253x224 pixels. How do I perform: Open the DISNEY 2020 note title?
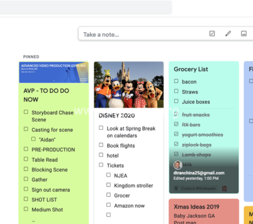click(x=116, y=116)
